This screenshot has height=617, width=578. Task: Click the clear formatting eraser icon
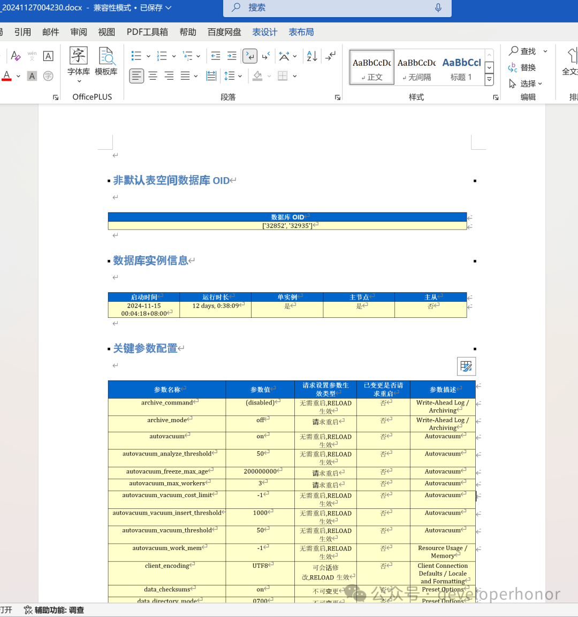(16, 56)
